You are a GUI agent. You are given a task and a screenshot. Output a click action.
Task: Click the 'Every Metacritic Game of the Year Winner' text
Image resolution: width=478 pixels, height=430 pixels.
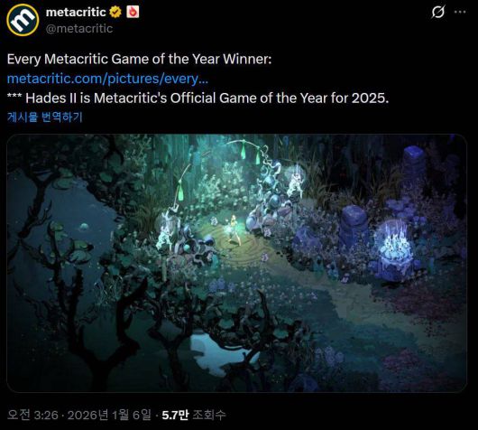click(x=139, y=59)
